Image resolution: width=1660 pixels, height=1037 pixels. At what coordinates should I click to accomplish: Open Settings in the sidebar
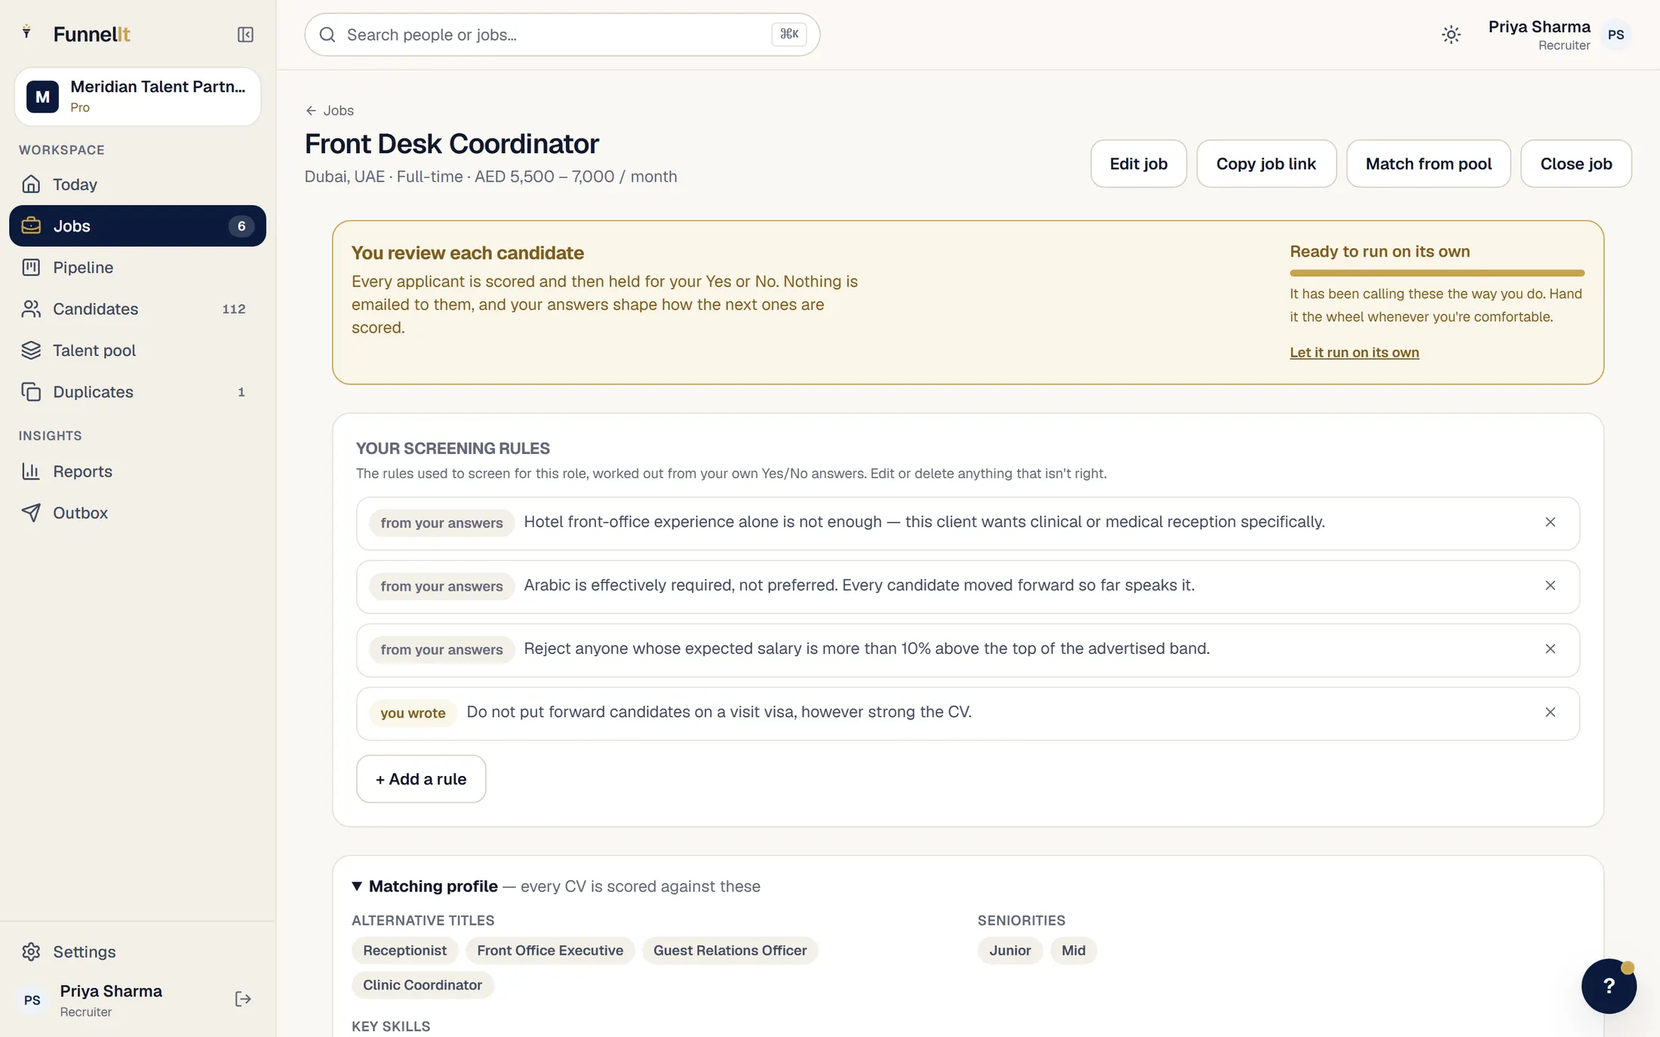point(137,952)
